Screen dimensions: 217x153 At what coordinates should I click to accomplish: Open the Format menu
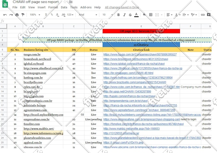(53, 7)
